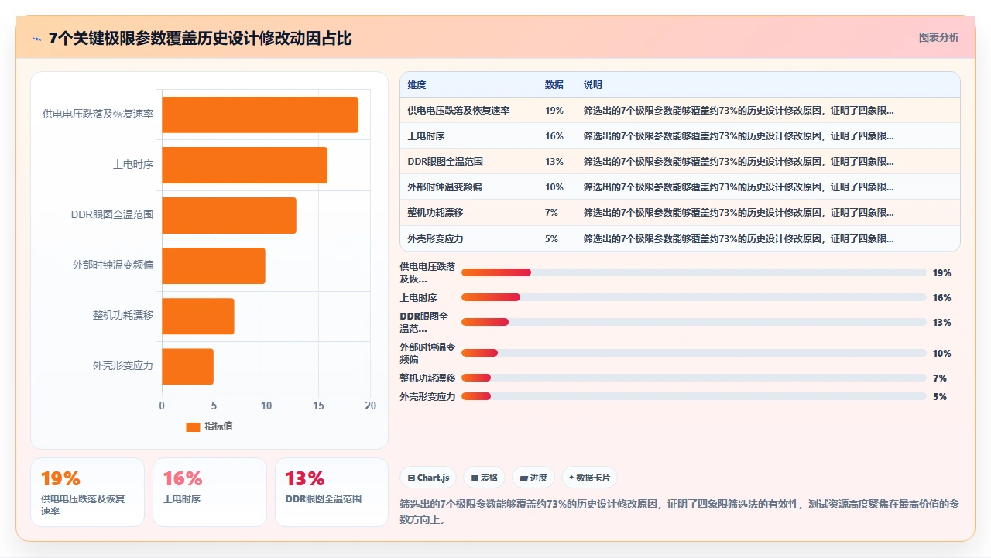991x558 pixels.
Task: Click the 外壳形变应力 chart bar
Action: (187, 366)
